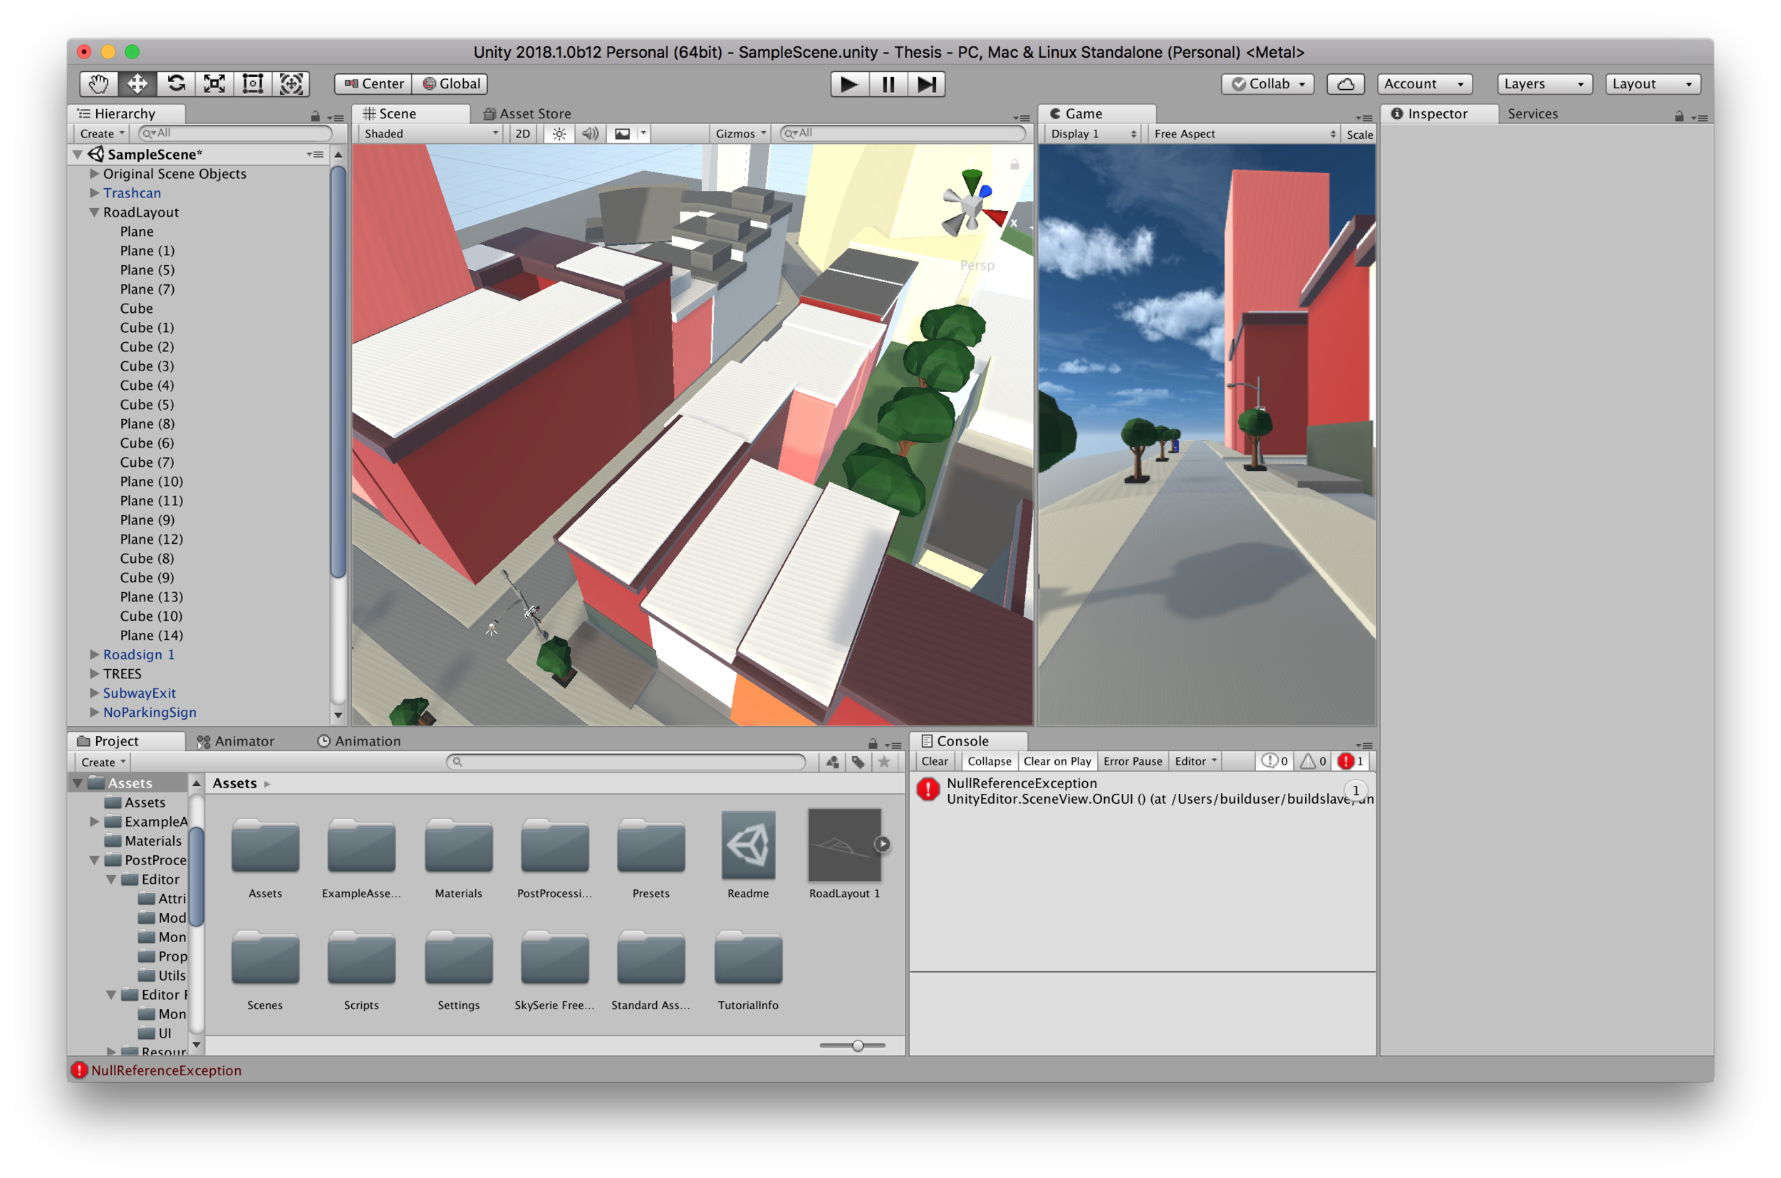Start Play mode

click(849, 84)
